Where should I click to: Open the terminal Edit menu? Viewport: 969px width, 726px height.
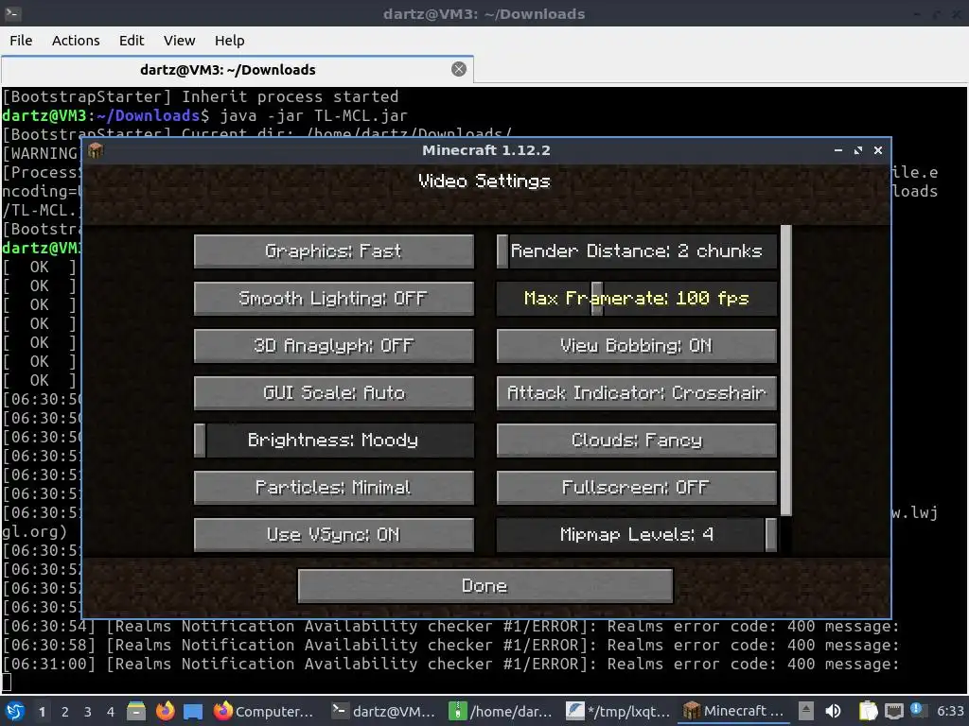(x=132, y=41)
